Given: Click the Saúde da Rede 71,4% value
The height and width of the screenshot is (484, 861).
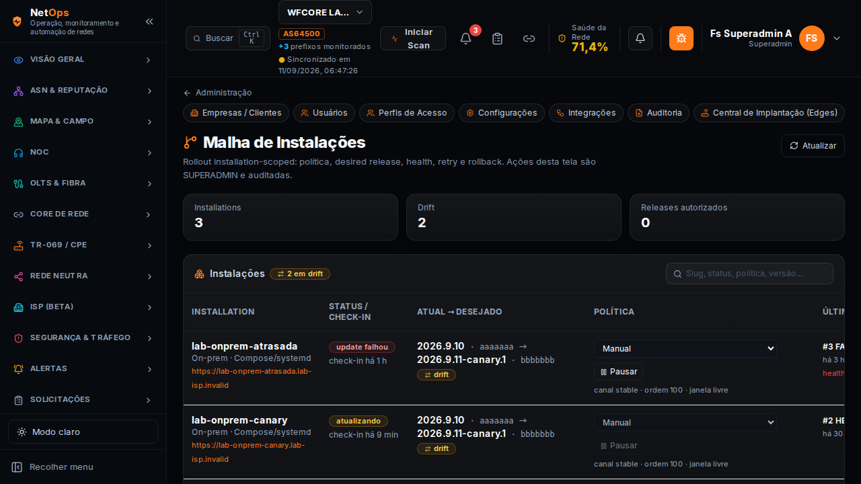Looking at the screenshot, I should tap(590, 46).
